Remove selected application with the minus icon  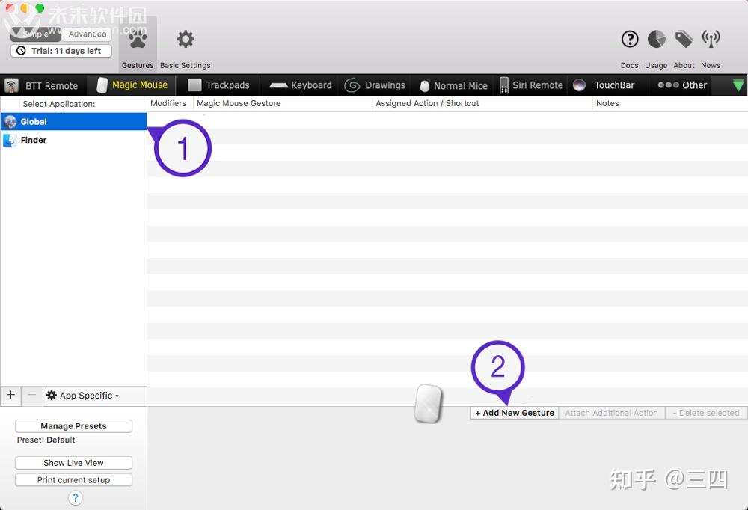(x=31, y=396)
